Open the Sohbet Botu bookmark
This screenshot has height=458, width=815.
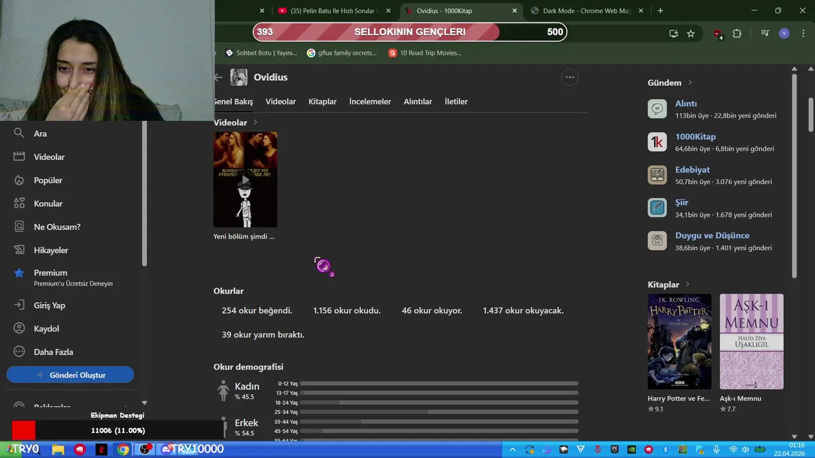click(x=261, y=53)
